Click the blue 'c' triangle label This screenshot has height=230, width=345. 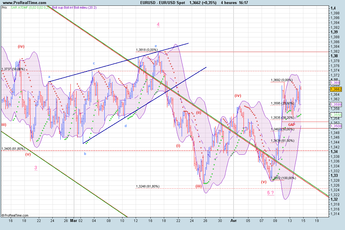coord(94,63)
